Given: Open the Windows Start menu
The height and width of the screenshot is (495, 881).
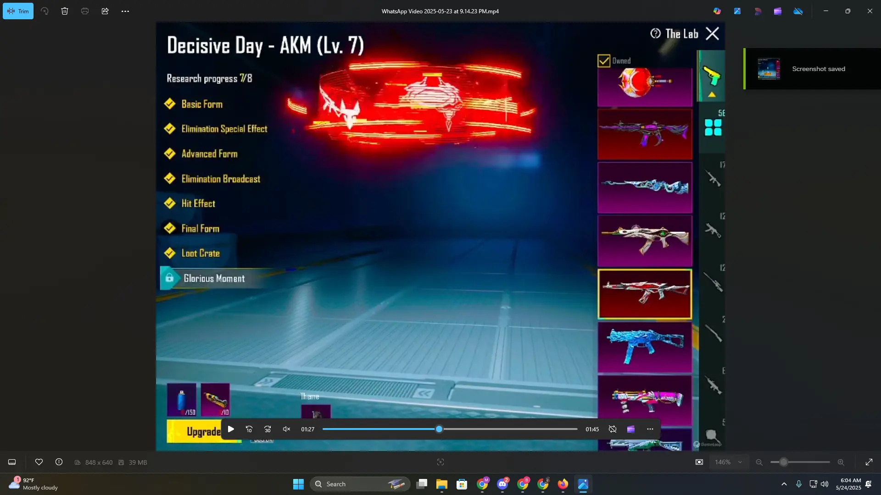Looking at the screenshot, I should pyautogui.click(x=298, y=484).
